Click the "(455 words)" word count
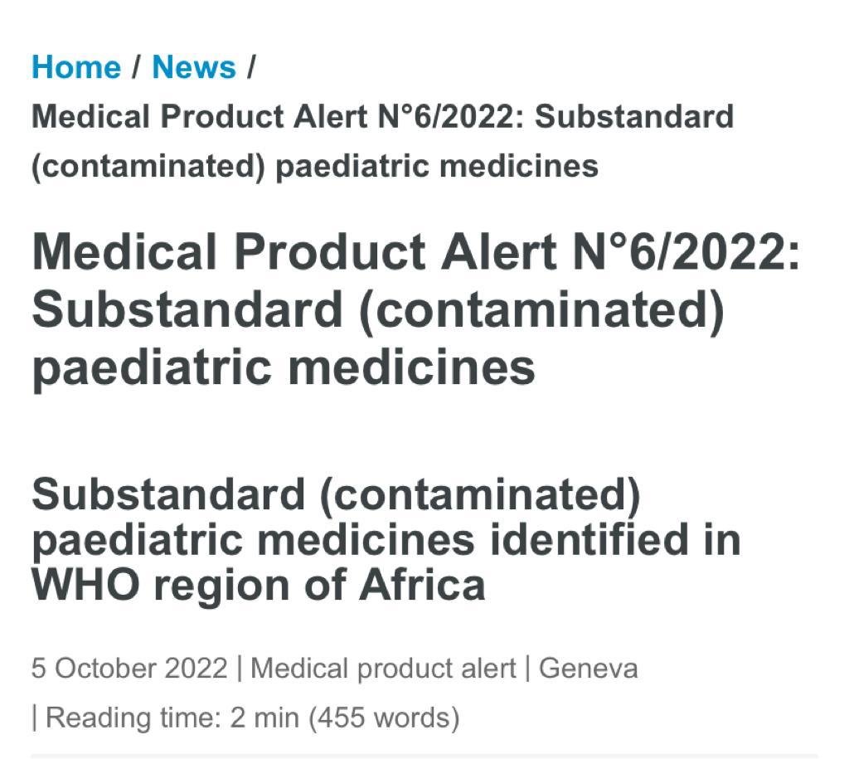 [384, 718]
